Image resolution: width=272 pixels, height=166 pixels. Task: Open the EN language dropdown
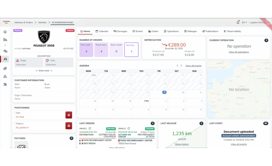pyautogui.click(x=244, y=22)
